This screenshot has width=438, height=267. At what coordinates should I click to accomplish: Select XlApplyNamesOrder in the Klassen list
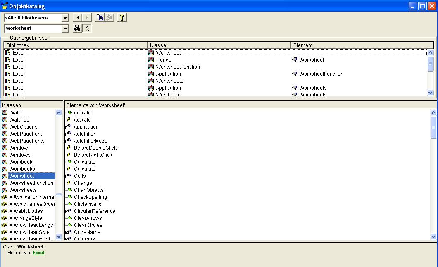point(32,204)
